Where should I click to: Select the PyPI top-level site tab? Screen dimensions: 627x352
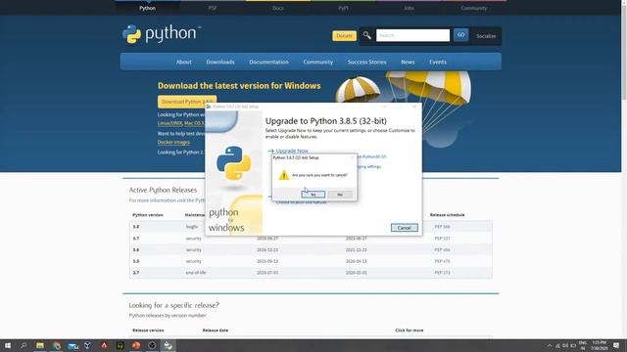tap(343, 8)
